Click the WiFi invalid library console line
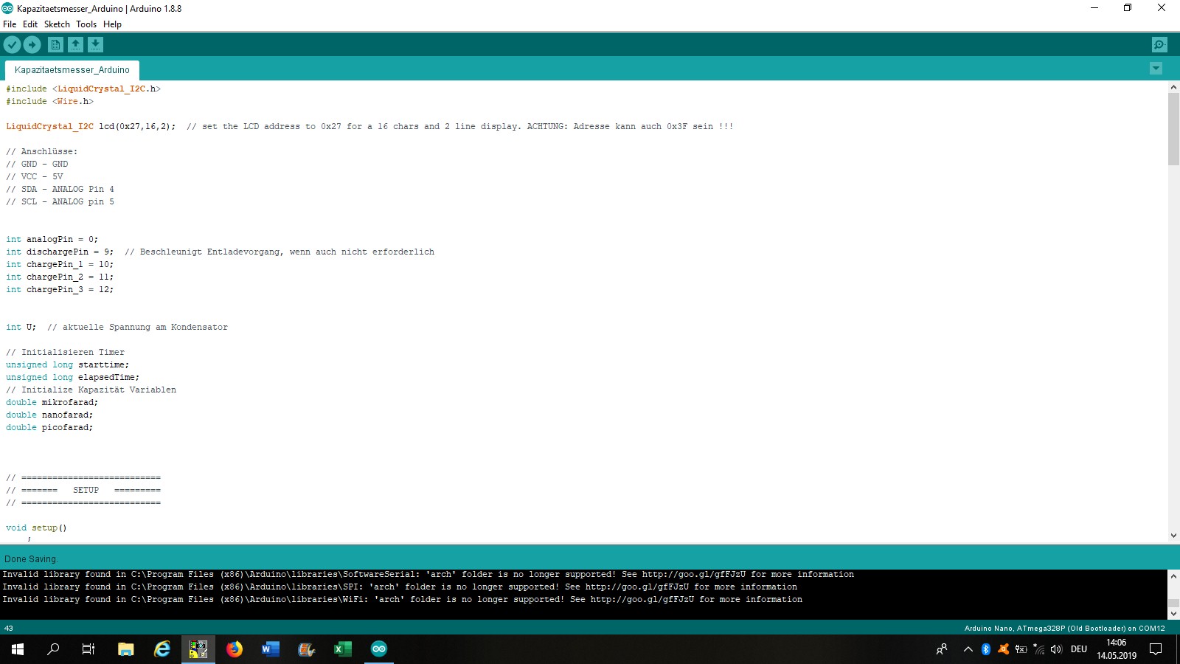Screen dimensions: 1180x664 [403, 599]
